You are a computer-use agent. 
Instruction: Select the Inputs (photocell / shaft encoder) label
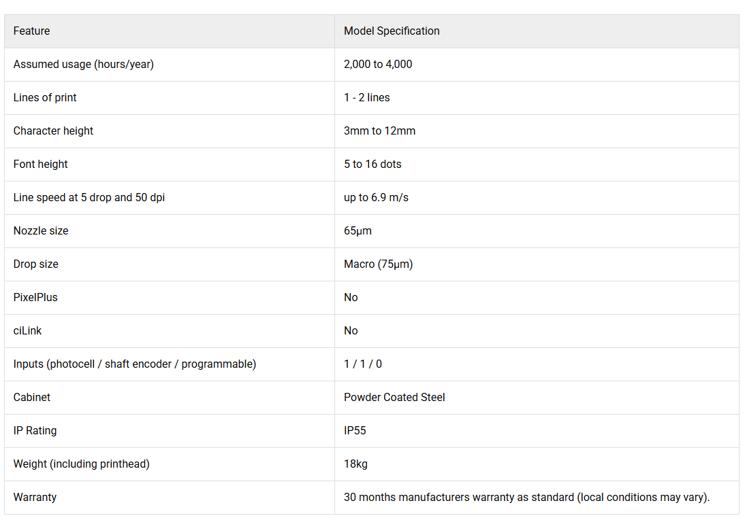(x=135, y=364)
